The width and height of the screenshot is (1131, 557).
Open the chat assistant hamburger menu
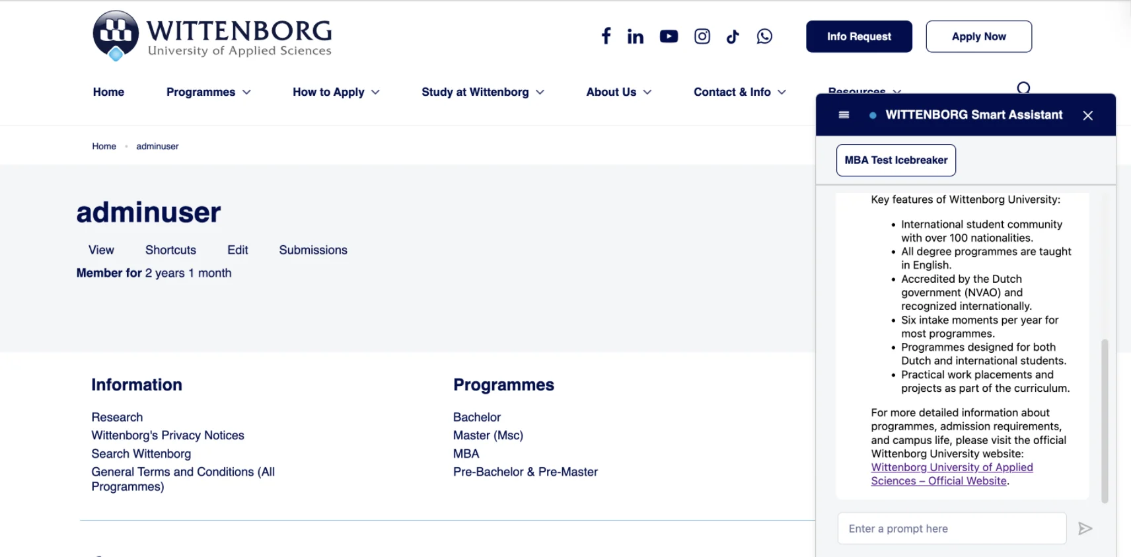coord(844,115)
